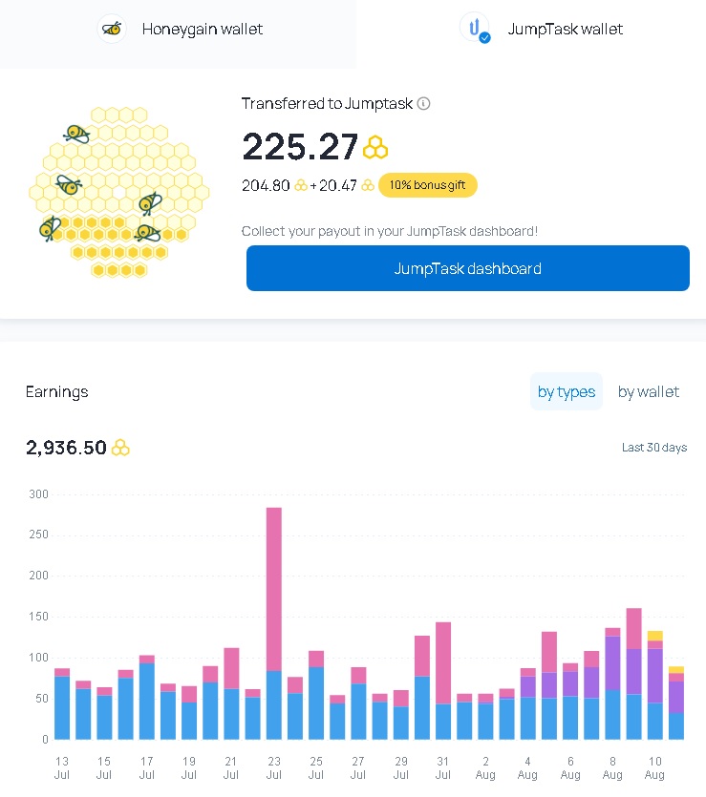Click the Last 30 days label
Viewport: 706px width, 797px height.
pyautogui.click(x=654, y=448)
